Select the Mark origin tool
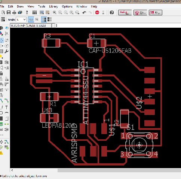This screenshot has height=179, width=181. (7, 33)
